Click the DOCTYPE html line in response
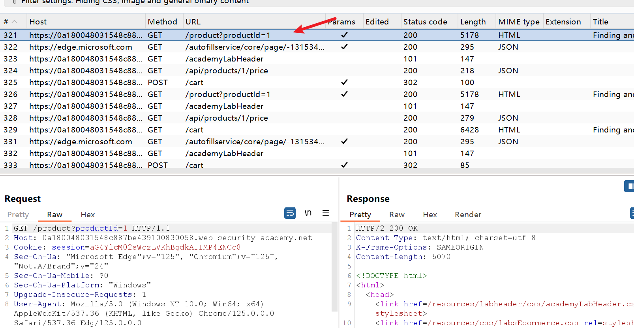The height and width of the screenshot is (328, 634). click(391, 276)
